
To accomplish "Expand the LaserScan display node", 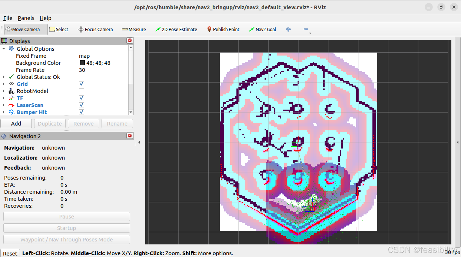I will click(4, 105).
